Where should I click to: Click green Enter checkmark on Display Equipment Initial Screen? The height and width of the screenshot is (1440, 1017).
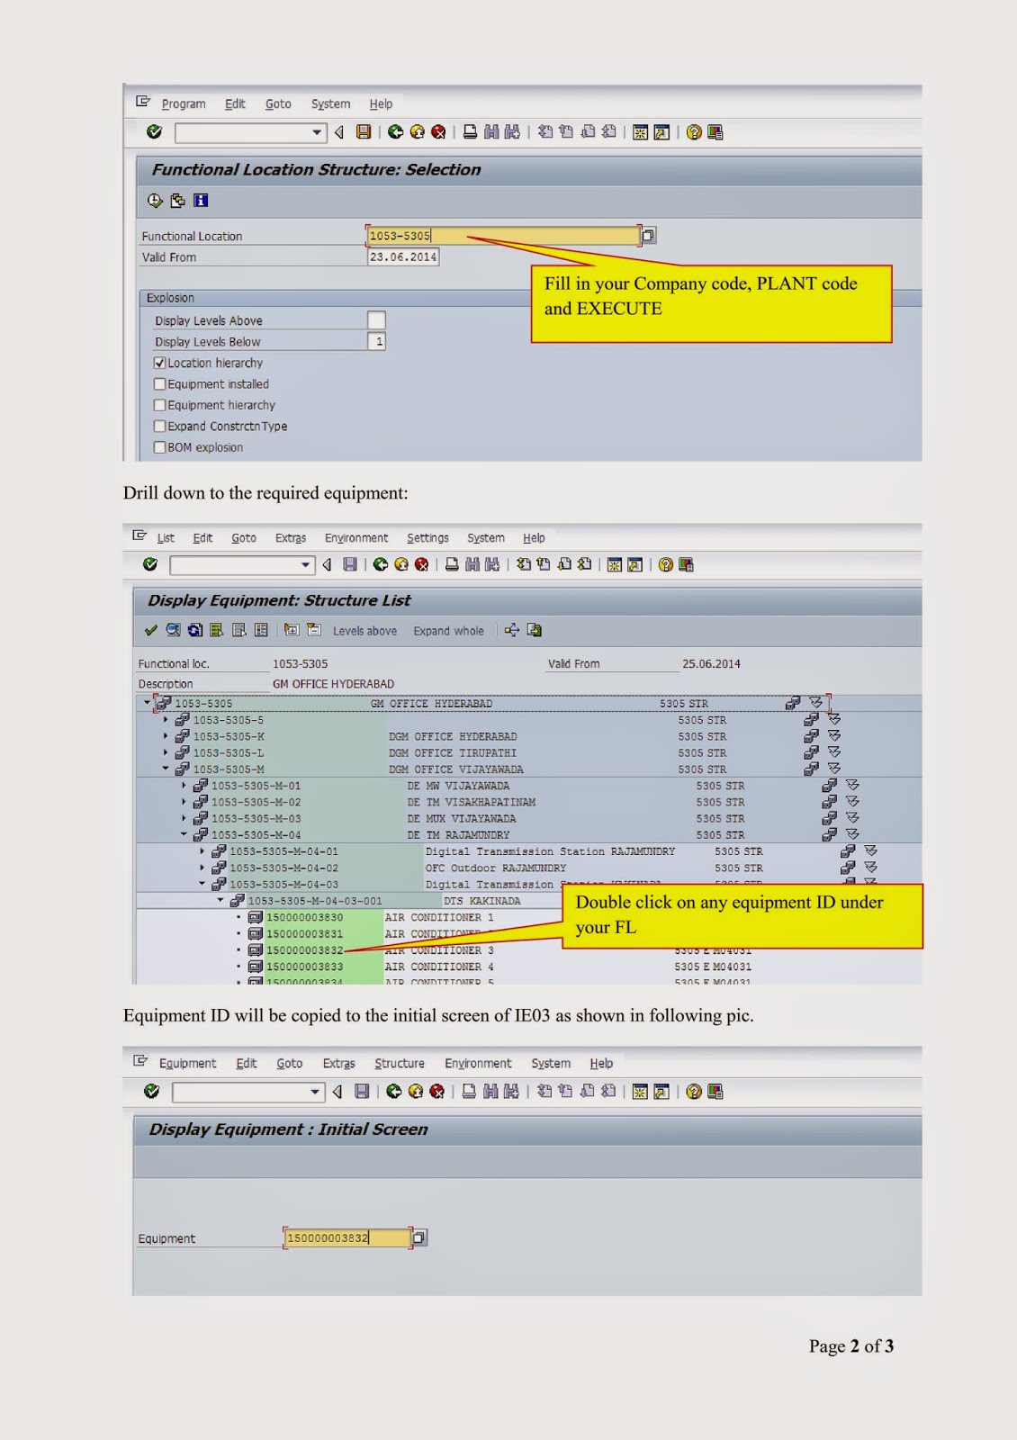tap(152, 1092)
